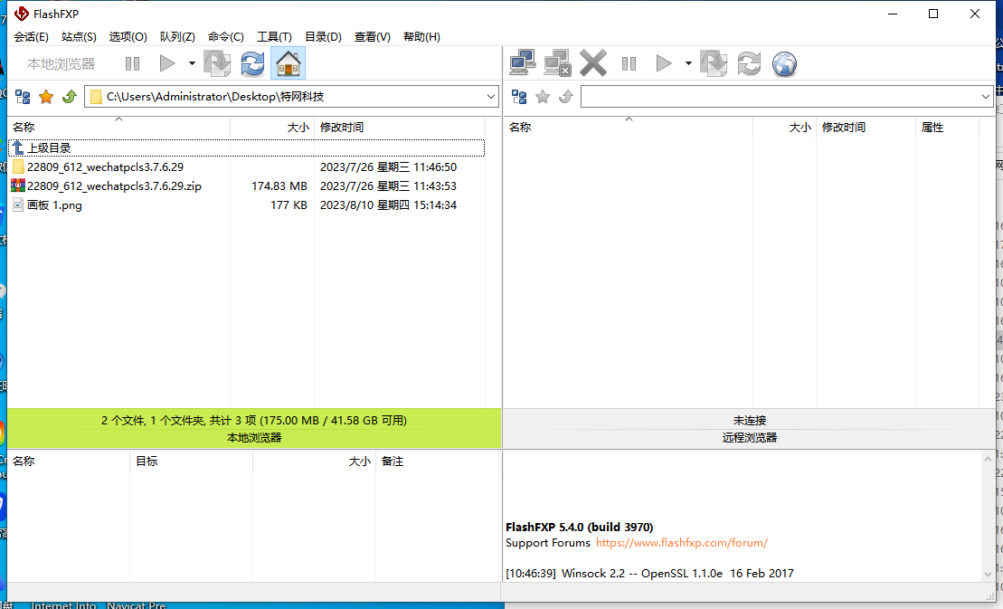Click the 大小 column header in the queue
This screenshot has width=1003, height=609.
314,462
